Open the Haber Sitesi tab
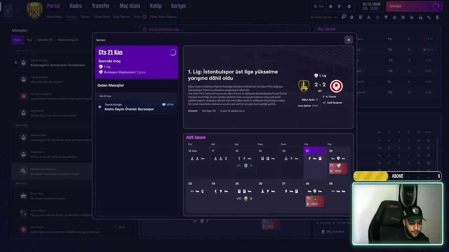This screenshot has height=252, width=449. [x=102, y=16]
